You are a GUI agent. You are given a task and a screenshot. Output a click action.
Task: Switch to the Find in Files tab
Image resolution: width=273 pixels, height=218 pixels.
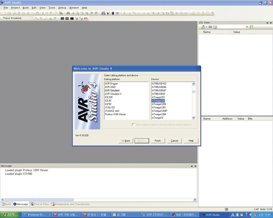pos(40,204)
